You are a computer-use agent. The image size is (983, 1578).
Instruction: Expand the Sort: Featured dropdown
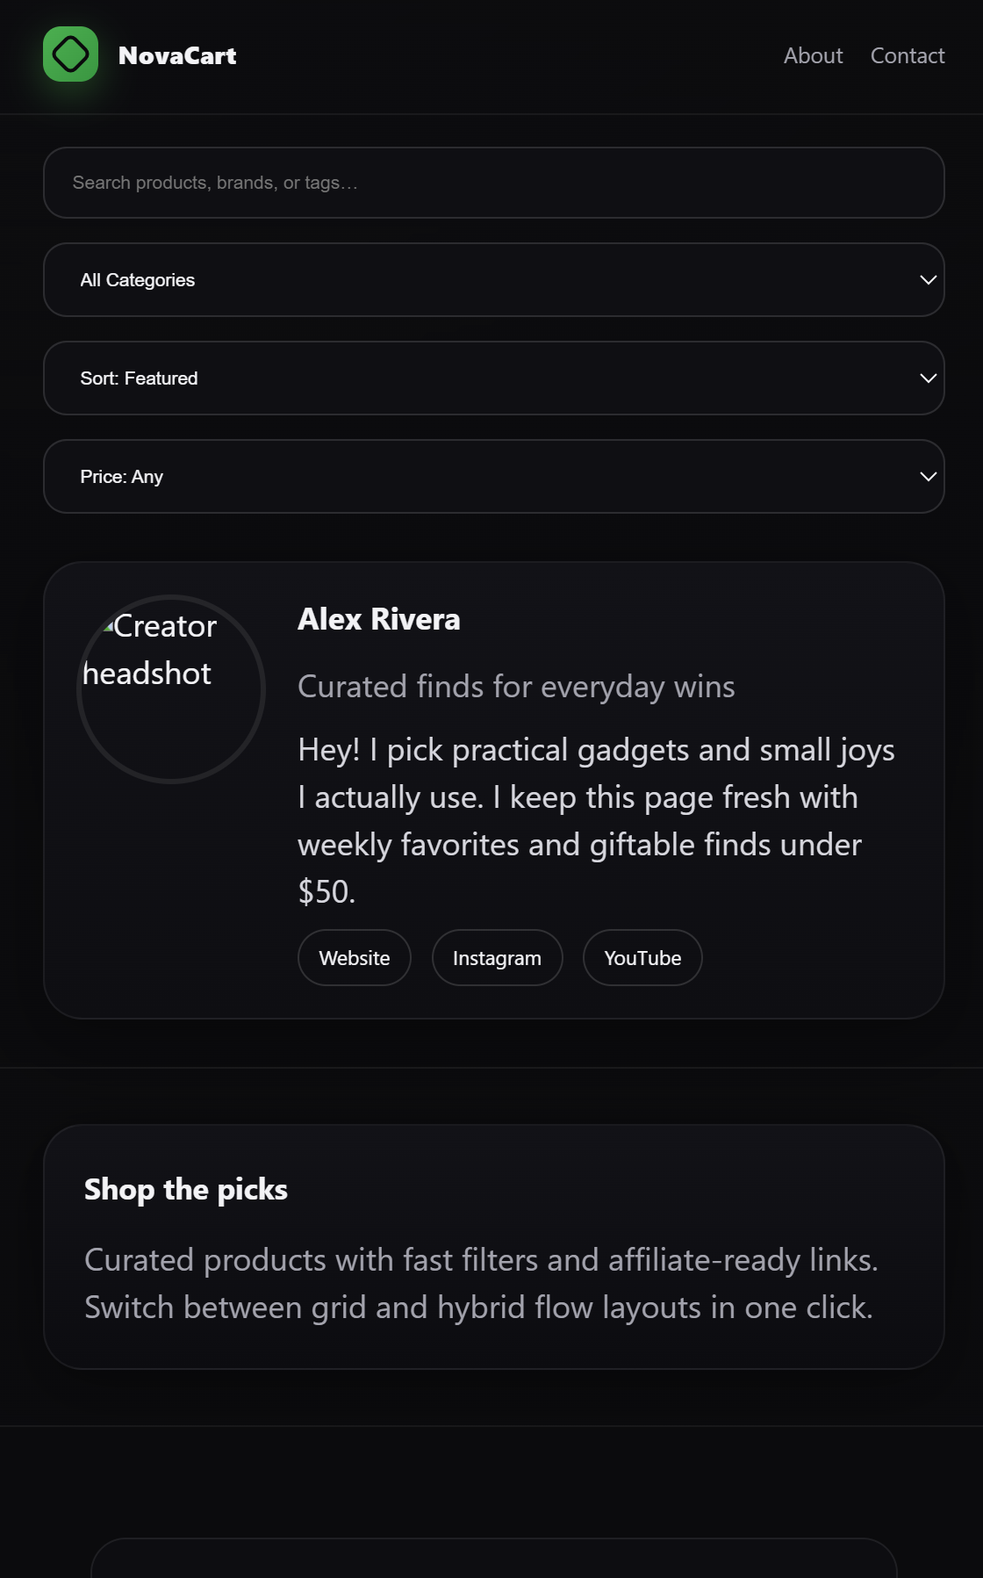474,378
